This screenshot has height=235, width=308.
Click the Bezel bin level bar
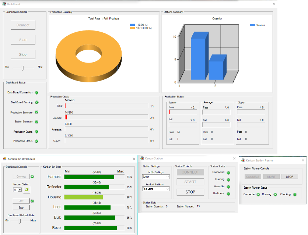94,228
